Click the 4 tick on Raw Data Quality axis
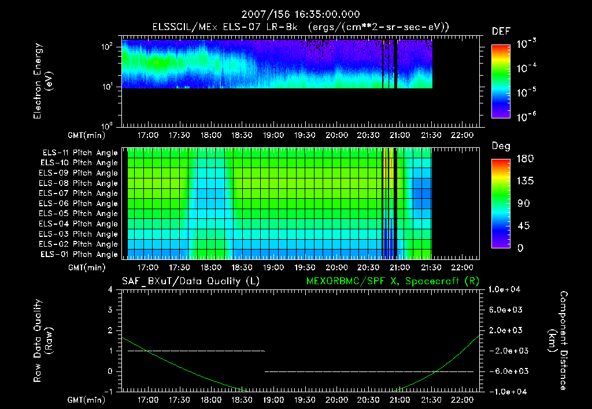Screen dimensions: 592x409 110,290
